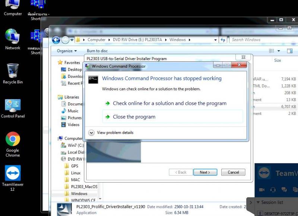Image resolution: width=298 pixels, height=216 pixels.
Task: Click the 7,194 KB file row
Action: [x=275, y=79]
